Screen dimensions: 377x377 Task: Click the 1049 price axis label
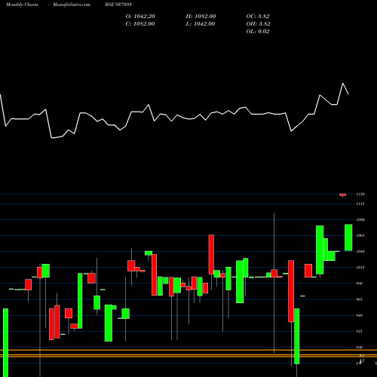[x=360, y=251]
